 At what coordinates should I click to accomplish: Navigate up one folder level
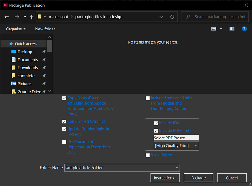pos(32,17)
